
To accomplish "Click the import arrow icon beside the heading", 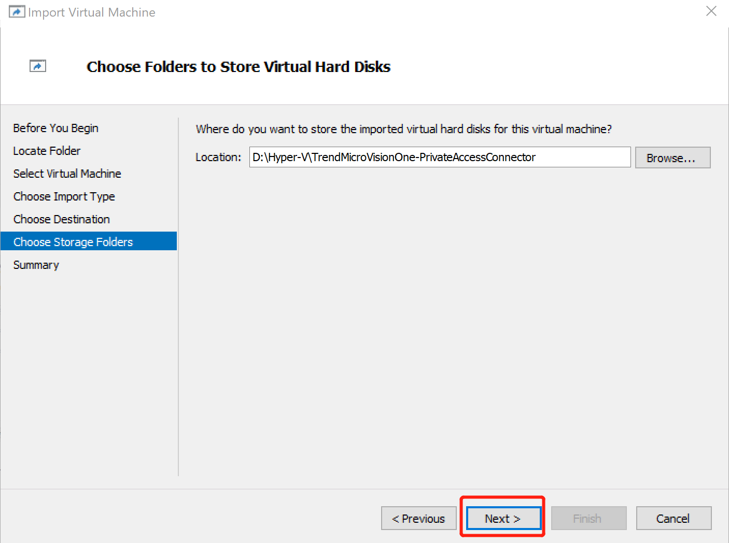I will pyautogui.click(x=37, y=66).
